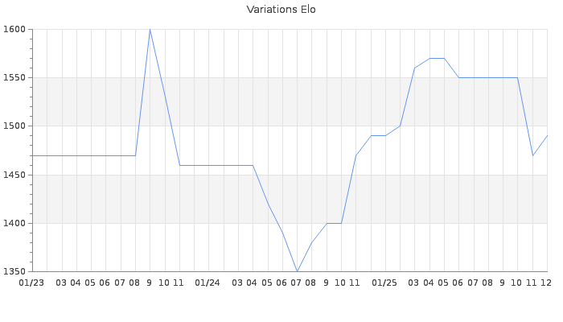Image resolution: width=563 pixels, height=322 pixels.
Task: Select the 1450 y-axis label
Action: tap(14, 175)
